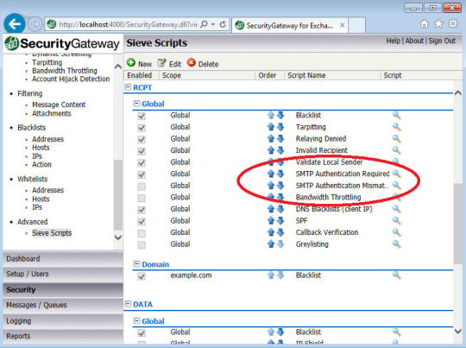
Task: Open the Setup / Users section
Action: coord(63,274)
